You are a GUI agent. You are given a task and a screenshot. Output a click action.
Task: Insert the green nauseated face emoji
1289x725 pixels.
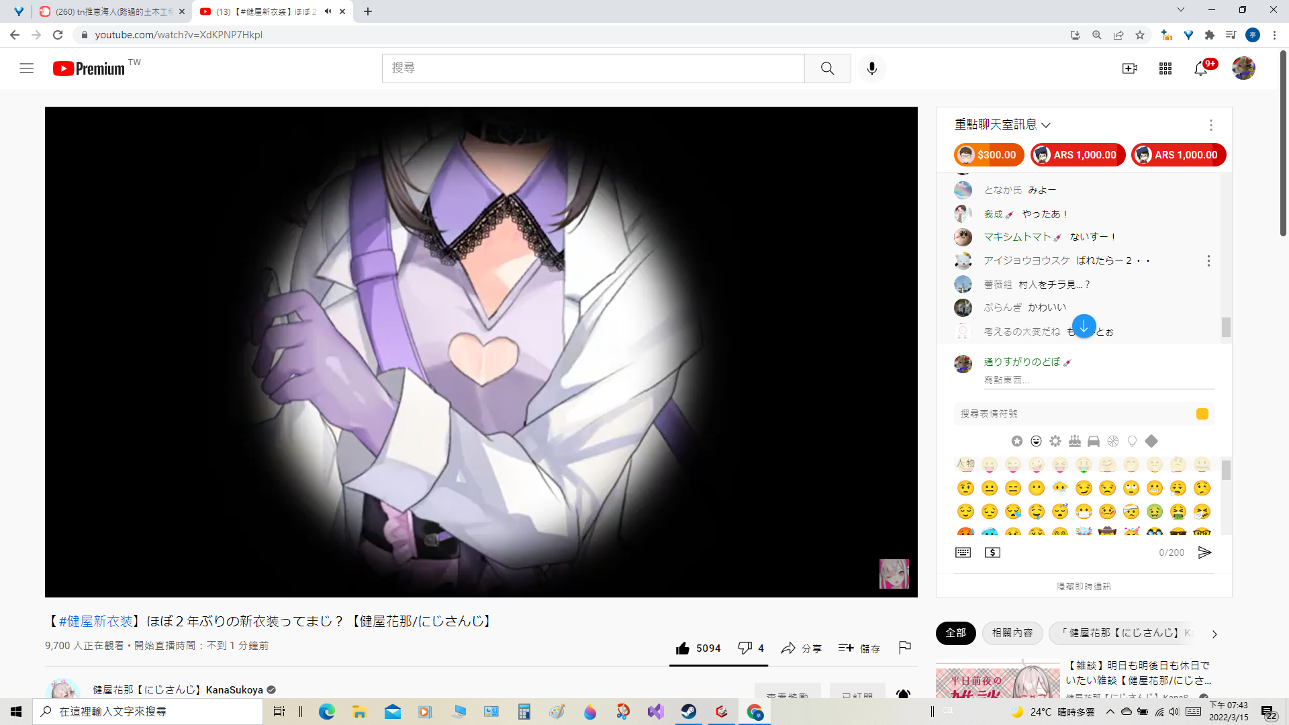point(1155,512)
